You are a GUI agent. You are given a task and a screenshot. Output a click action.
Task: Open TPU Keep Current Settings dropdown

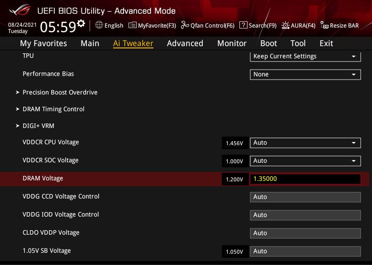tap(305, 57)
